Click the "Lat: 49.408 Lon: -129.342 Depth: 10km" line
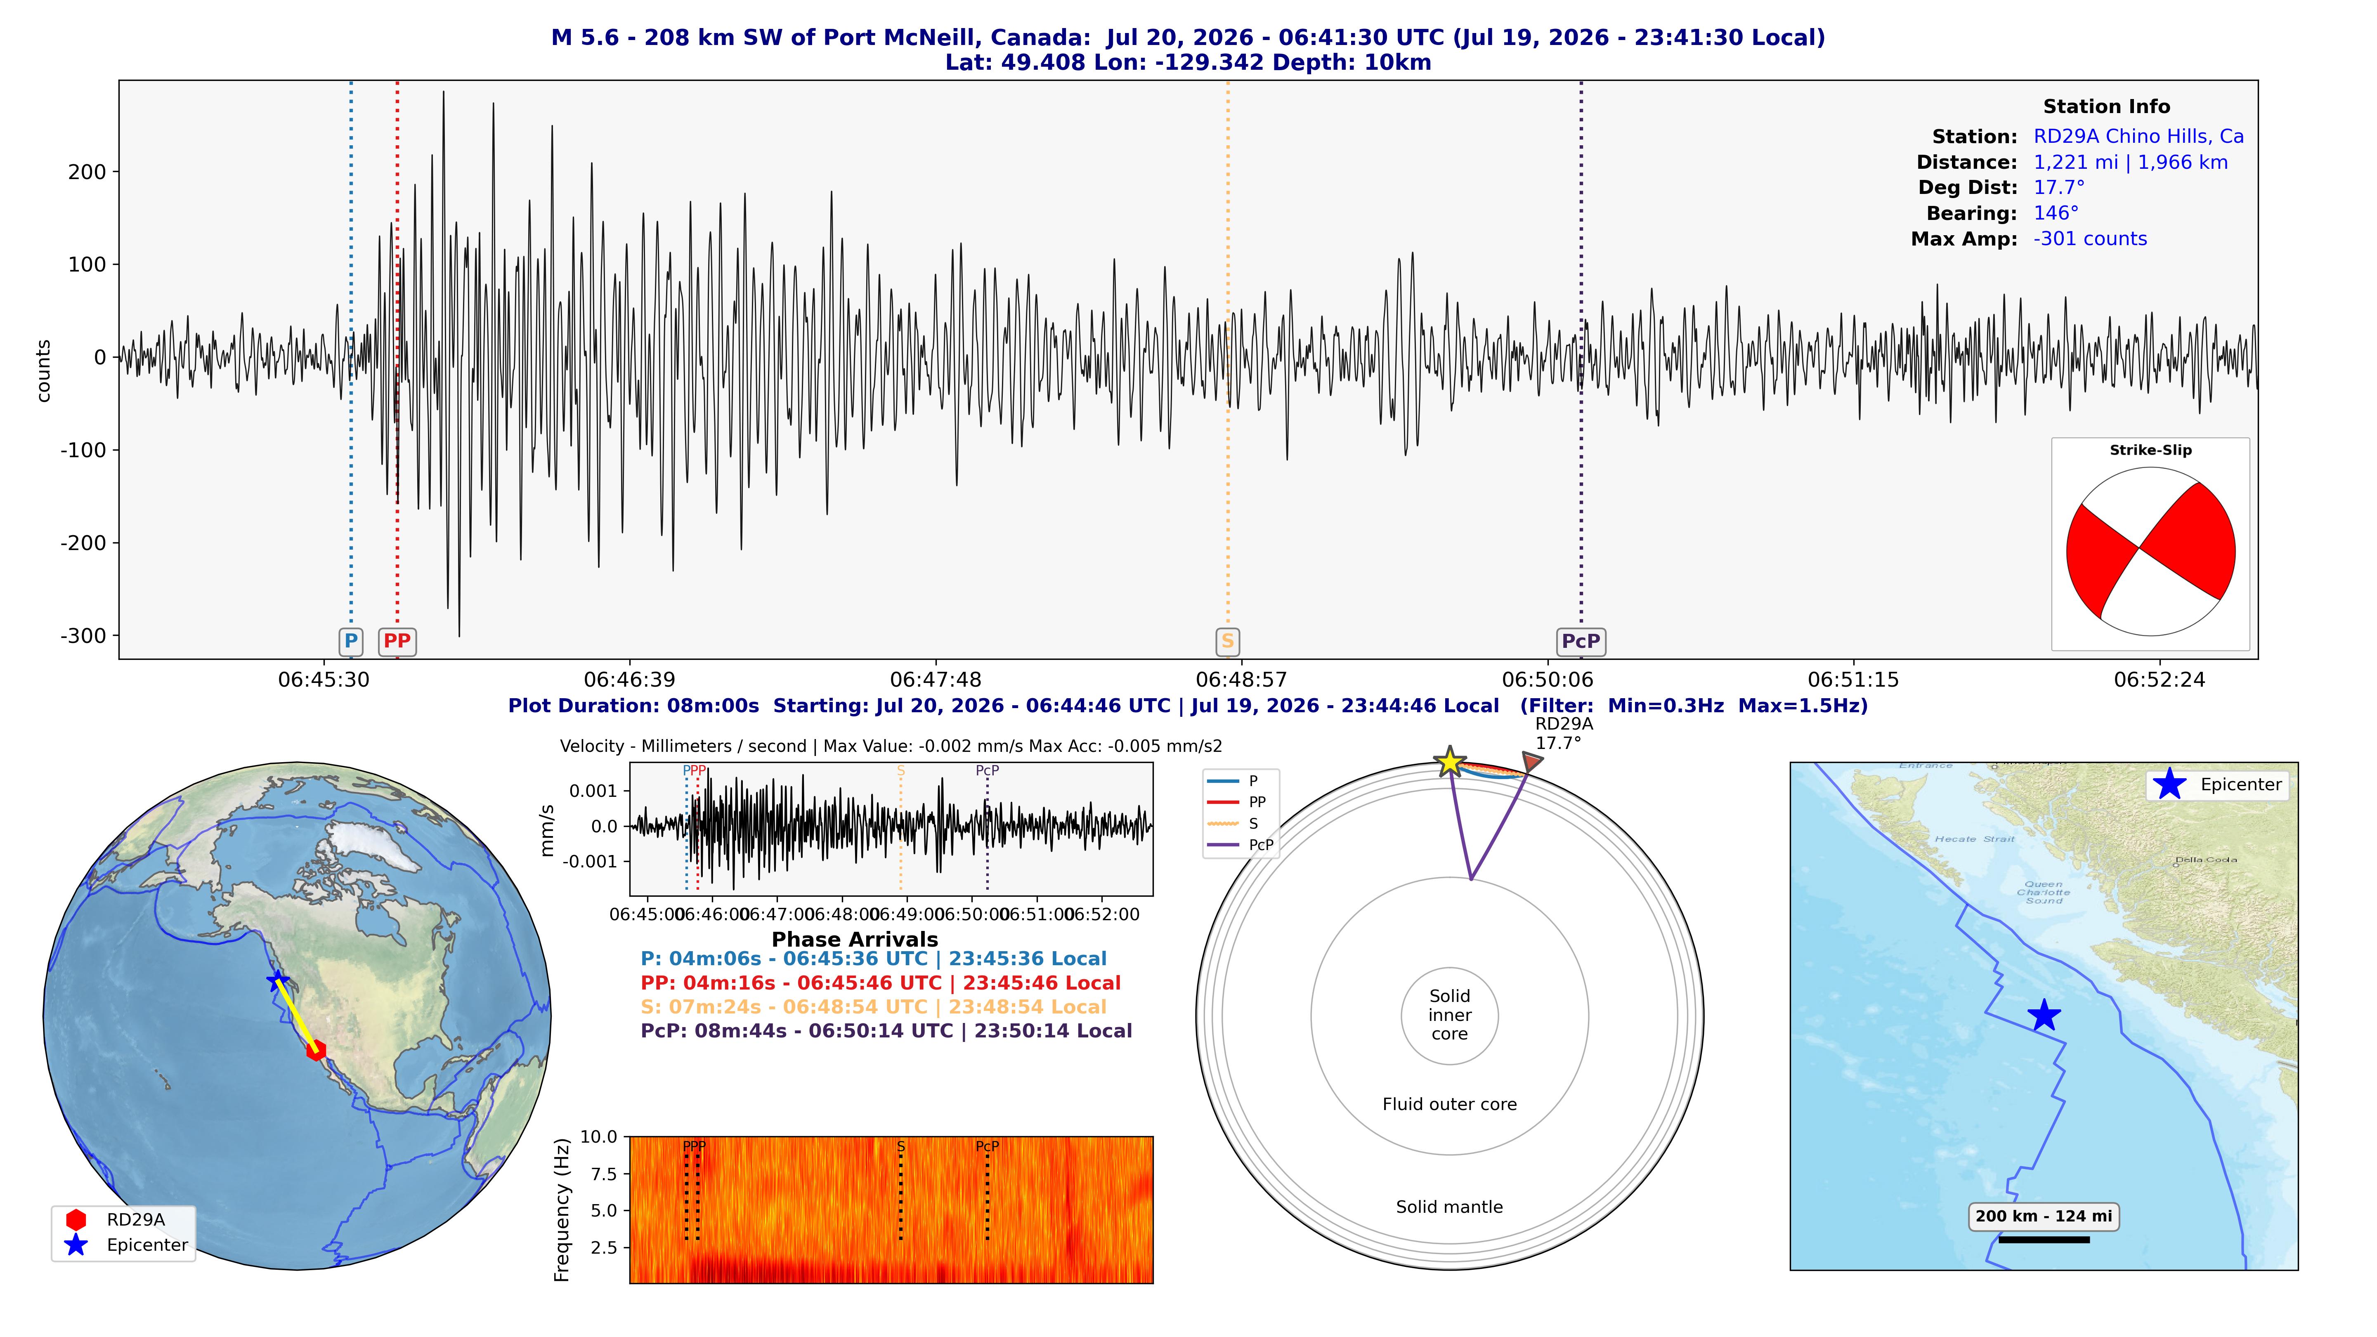This screenshot has height=1337, width=2377. click(1188, 63)
